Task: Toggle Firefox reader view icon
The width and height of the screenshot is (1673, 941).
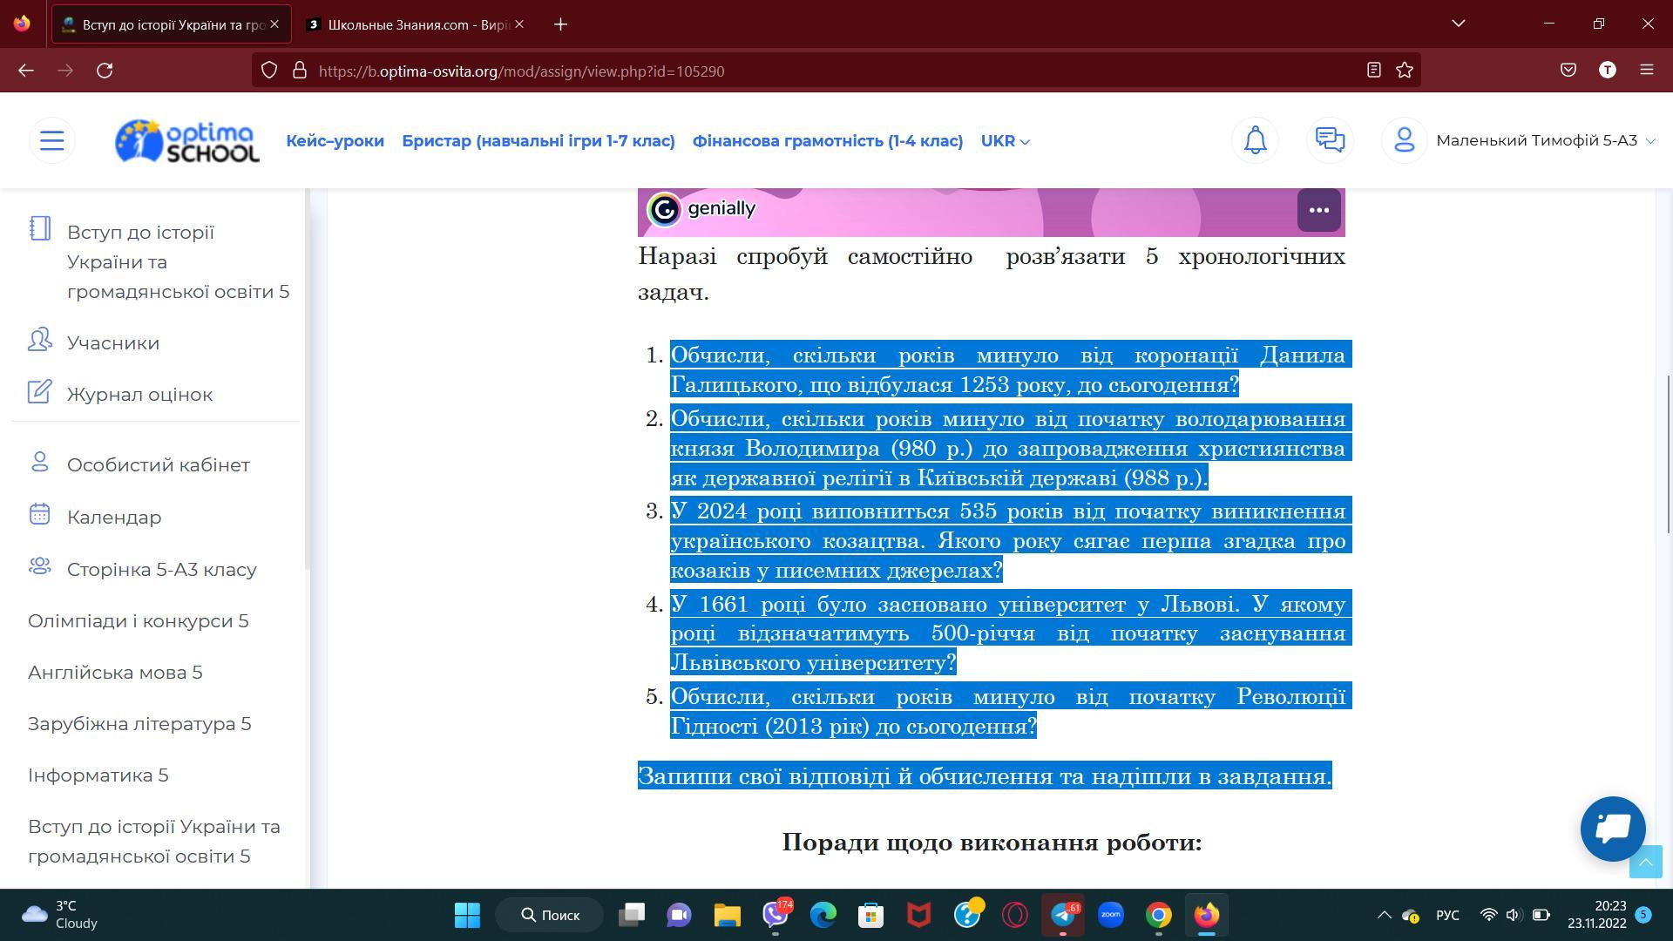Action: [1373, 71]
